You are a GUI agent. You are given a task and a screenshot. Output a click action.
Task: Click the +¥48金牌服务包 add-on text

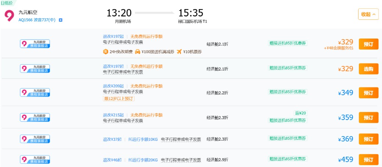tap(338, 48)
